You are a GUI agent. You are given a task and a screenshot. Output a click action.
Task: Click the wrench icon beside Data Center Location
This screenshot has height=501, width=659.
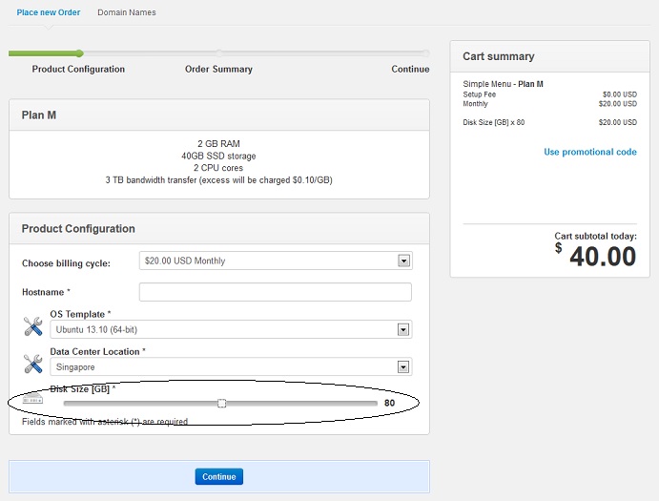pos(32,363)
